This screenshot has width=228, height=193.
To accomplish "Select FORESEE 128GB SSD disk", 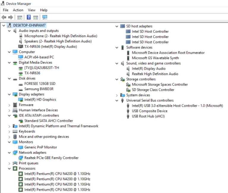I will 40,84.
